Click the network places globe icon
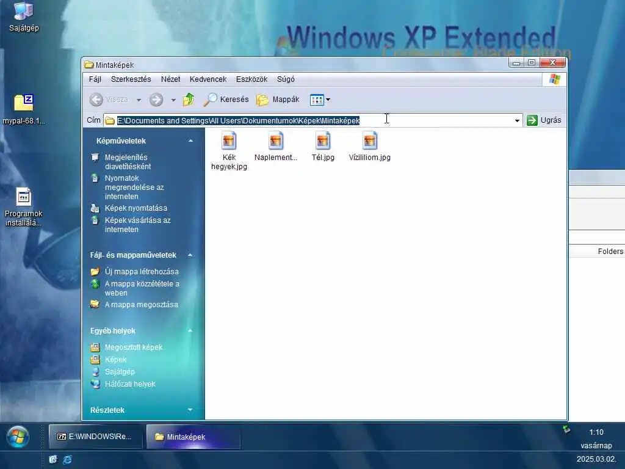The image size is (625, 469). pos(95,384)
